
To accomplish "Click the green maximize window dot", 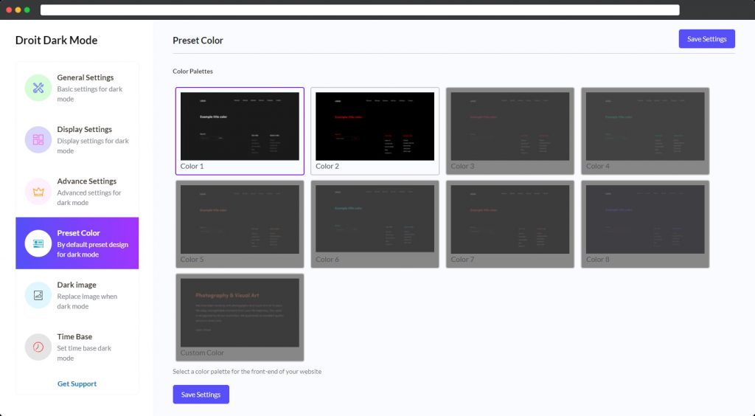I will coord(27,10).
